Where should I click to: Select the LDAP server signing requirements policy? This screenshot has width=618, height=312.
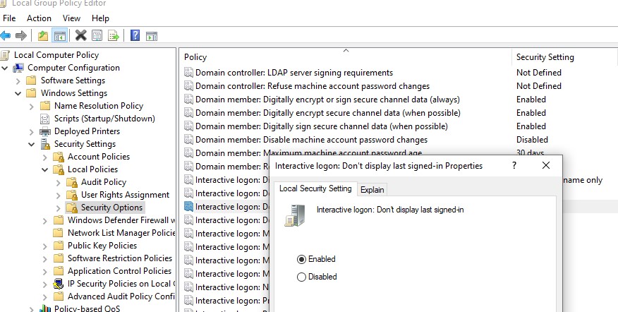293,73
